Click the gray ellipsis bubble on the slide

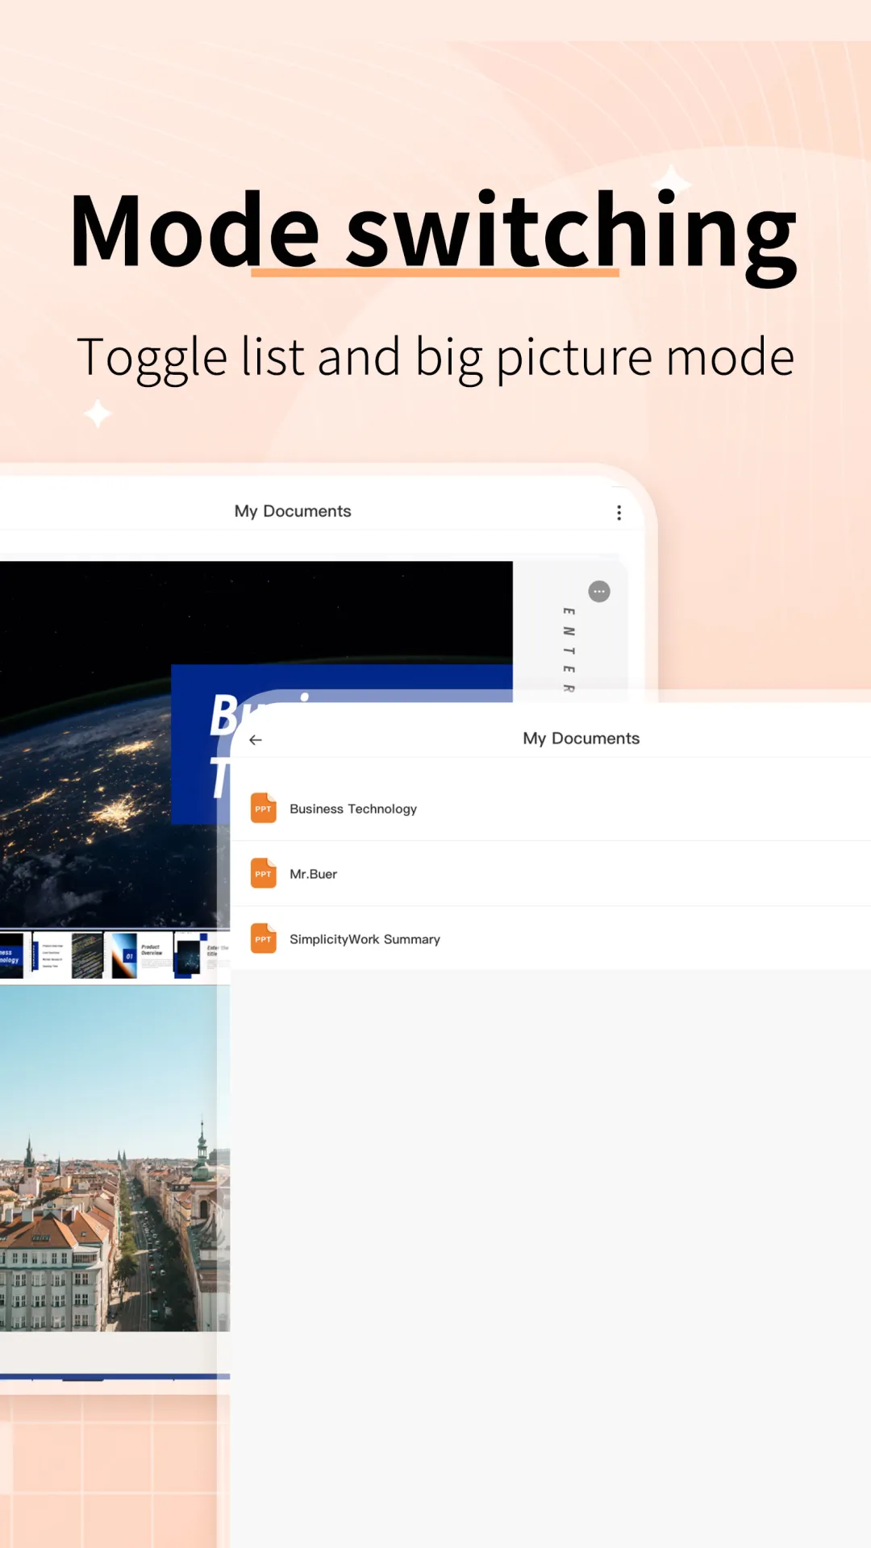599,592
